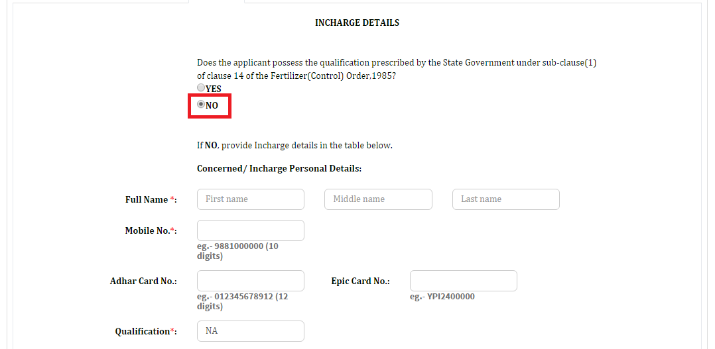The height and width of the screenshot is (349, 715).
Task: Click the Adhar Card No. field
Action: tap(250, 281)
